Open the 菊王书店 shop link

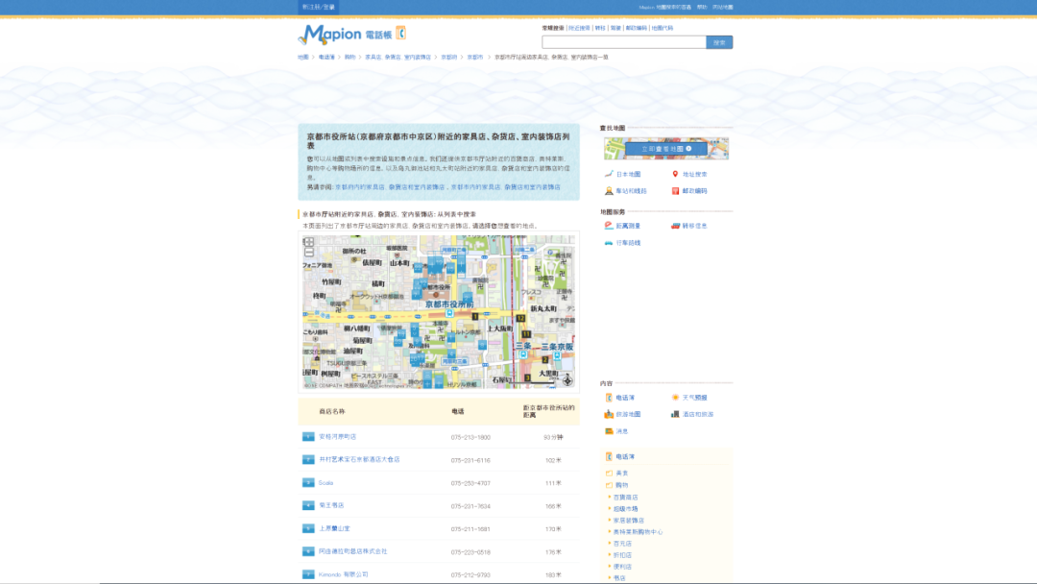tap(331, 505)
